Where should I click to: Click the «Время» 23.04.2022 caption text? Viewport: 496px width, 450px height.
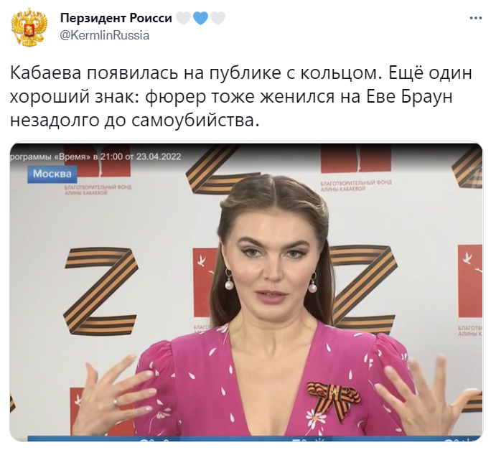coord(96,156)
